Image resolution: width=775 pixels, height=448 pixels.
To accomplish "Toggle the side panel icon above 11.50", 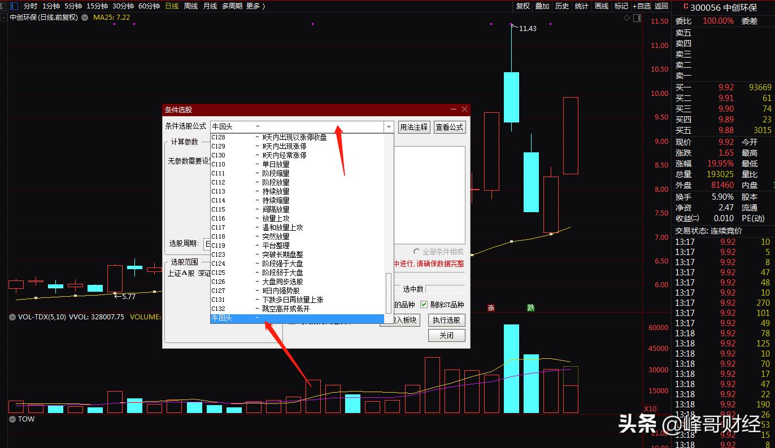I will point(637,18).
